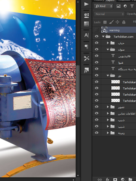Image resolution: width=136 pixels, height=181 pixels.
Task: Select the قالیشویی layer name
Action: pos(124,56)
